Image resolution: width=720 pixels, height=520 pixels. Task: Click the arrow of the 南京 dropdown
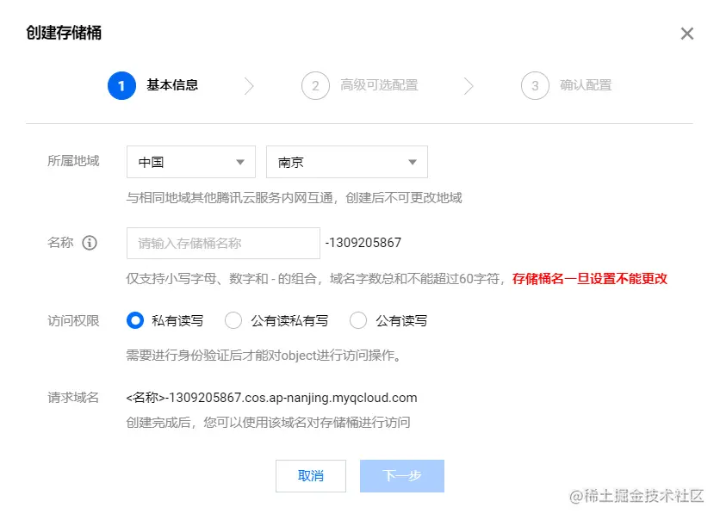(x=413, y=162)
